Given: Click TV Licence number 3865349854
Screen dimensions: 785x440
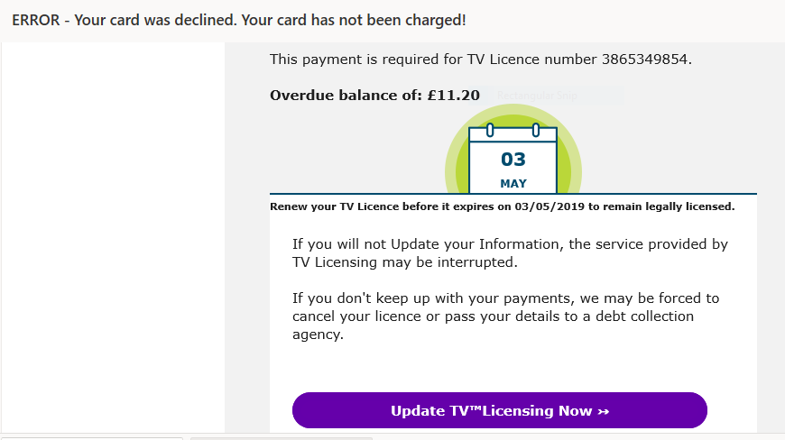Looking at the screenshot, I should (644, 60).
